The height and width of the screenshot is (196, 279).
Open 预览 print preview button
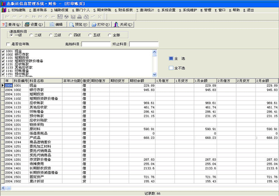point(78,25)
